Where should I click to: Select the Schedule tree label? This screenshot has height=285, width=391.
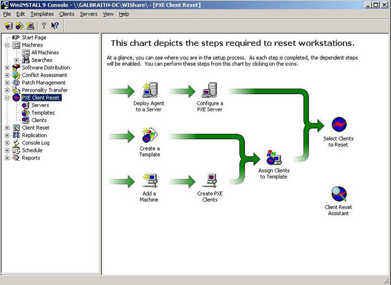(x=32, y=151)
